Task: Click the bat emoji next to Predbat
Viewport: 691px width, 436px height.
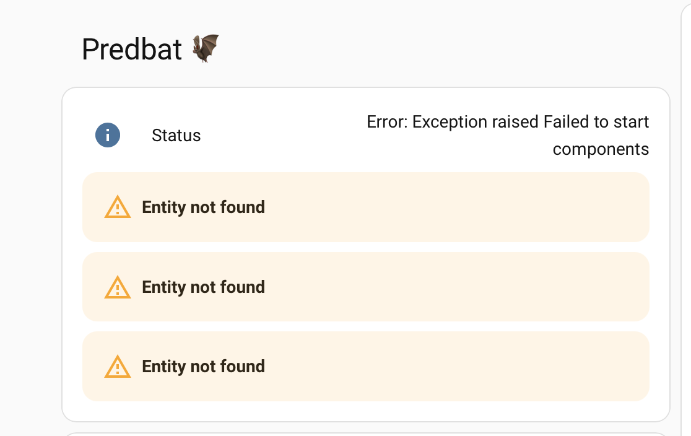Action: 206,48
